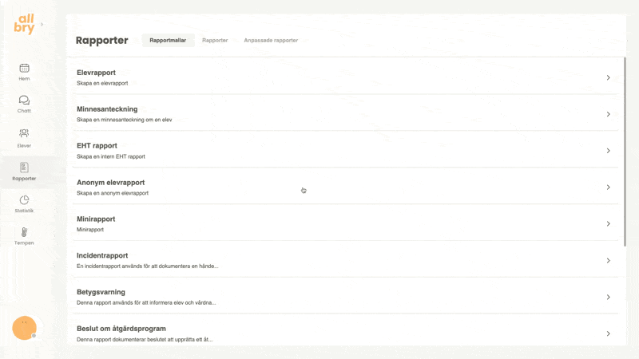Open the Tempen thermometer icon

pyautogui.click(x=24, y=232)
